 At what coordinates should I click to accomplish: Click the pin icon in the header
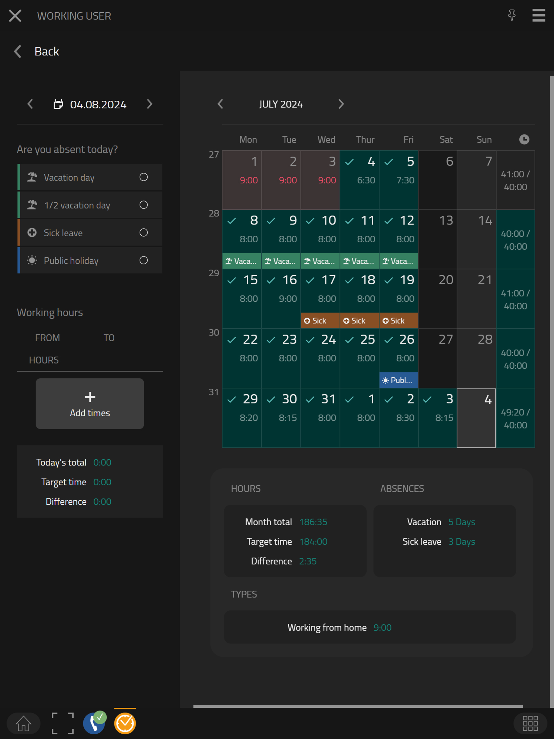(512, 15)
